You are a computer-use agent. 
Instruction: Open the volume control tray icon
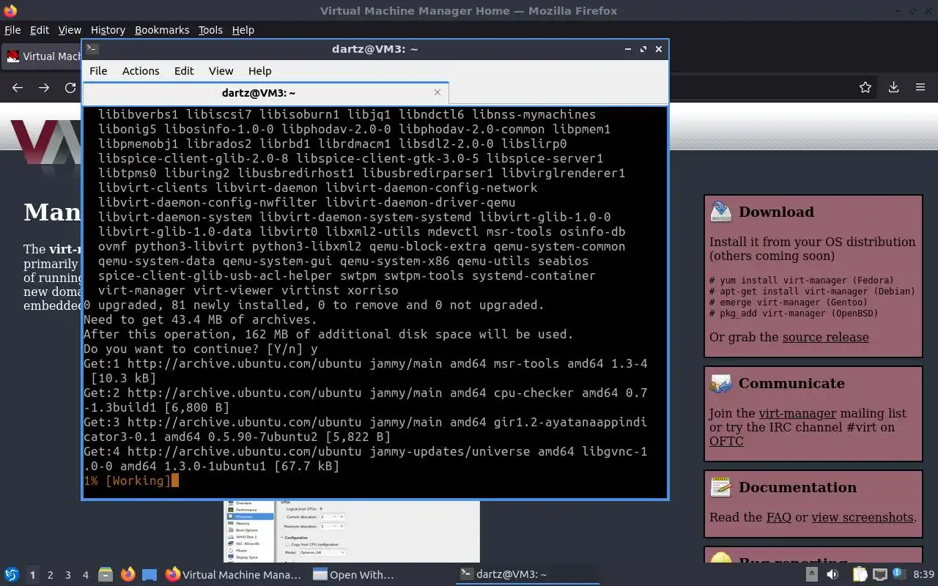point(833,575)
